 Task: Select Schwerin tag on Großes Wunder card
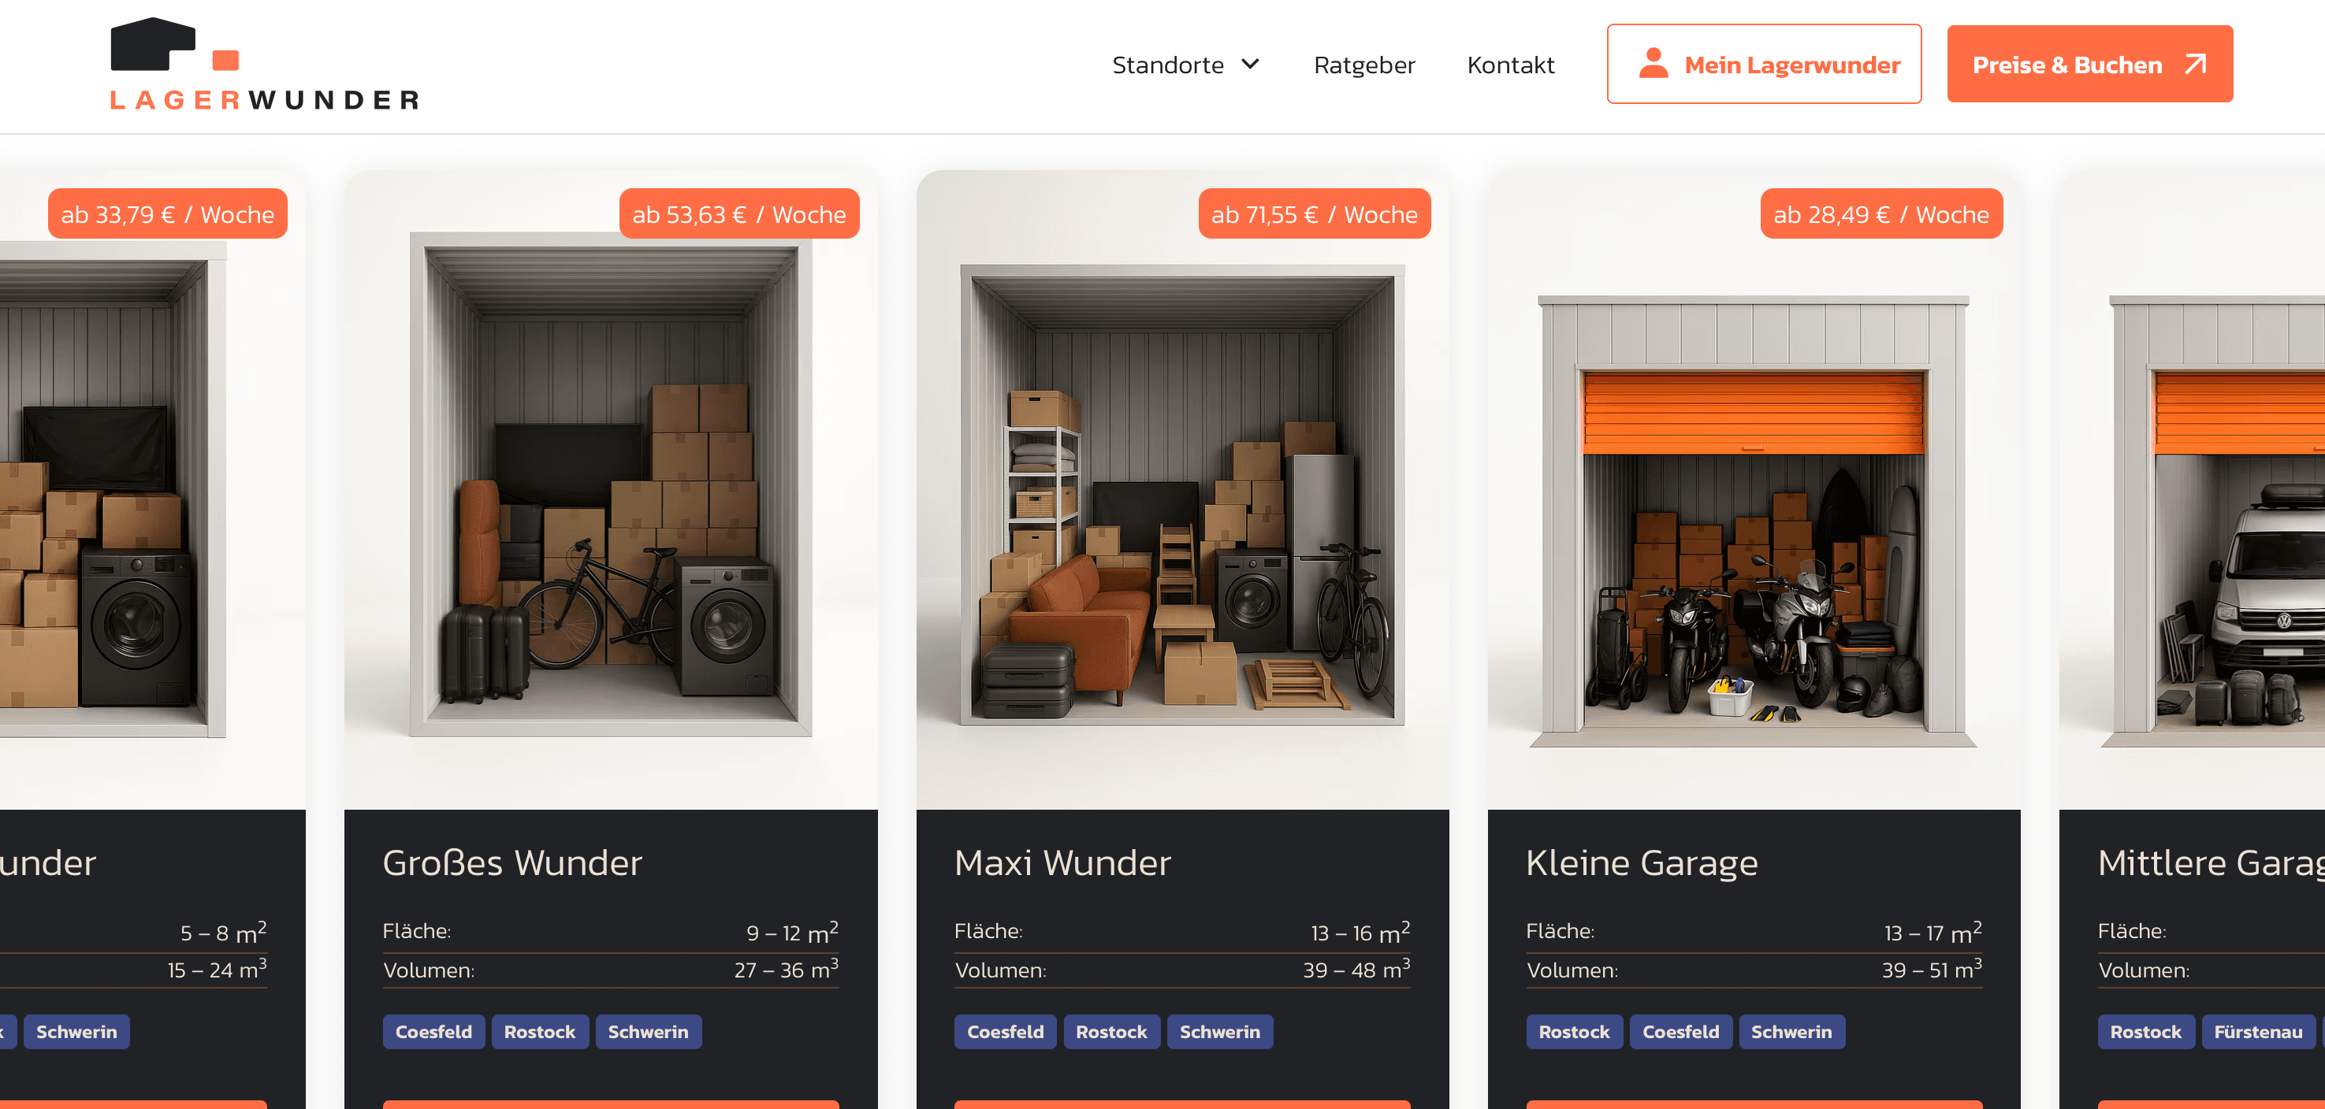pos(648,1031)
